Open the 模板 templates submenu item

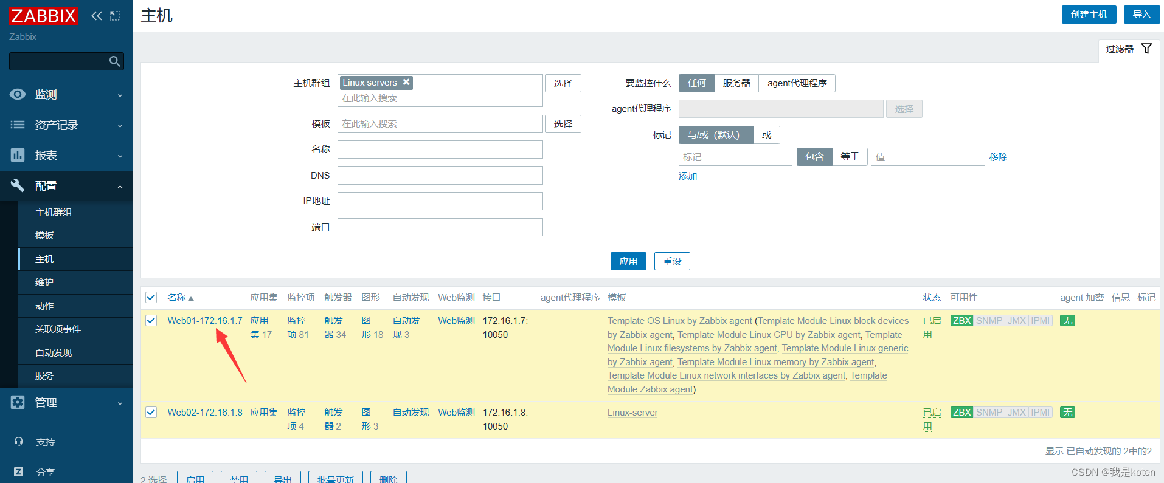pos(44,236)
